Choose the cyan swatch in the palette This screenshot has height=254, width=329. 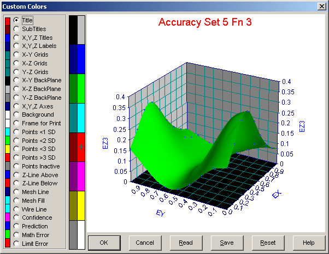pos(81,118)
